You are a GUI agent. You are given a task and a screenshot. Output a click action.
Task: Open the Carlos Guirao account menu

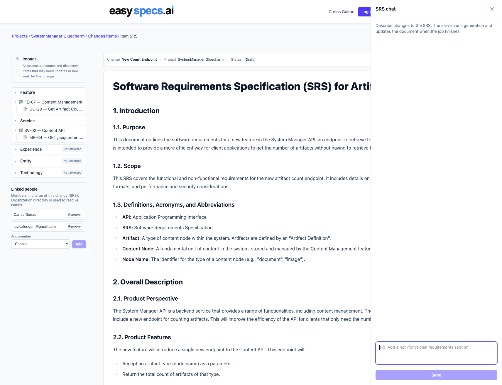(x=341, y=12)
